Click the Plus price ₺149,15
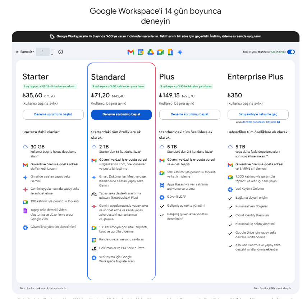 point(169,95)
